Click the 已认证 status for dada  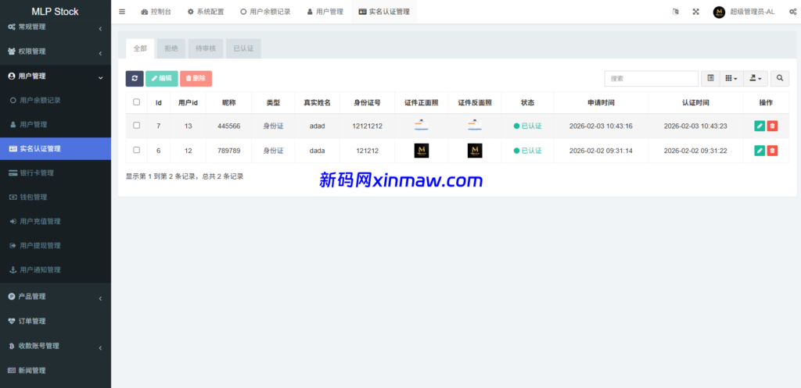tap(528, 151)
